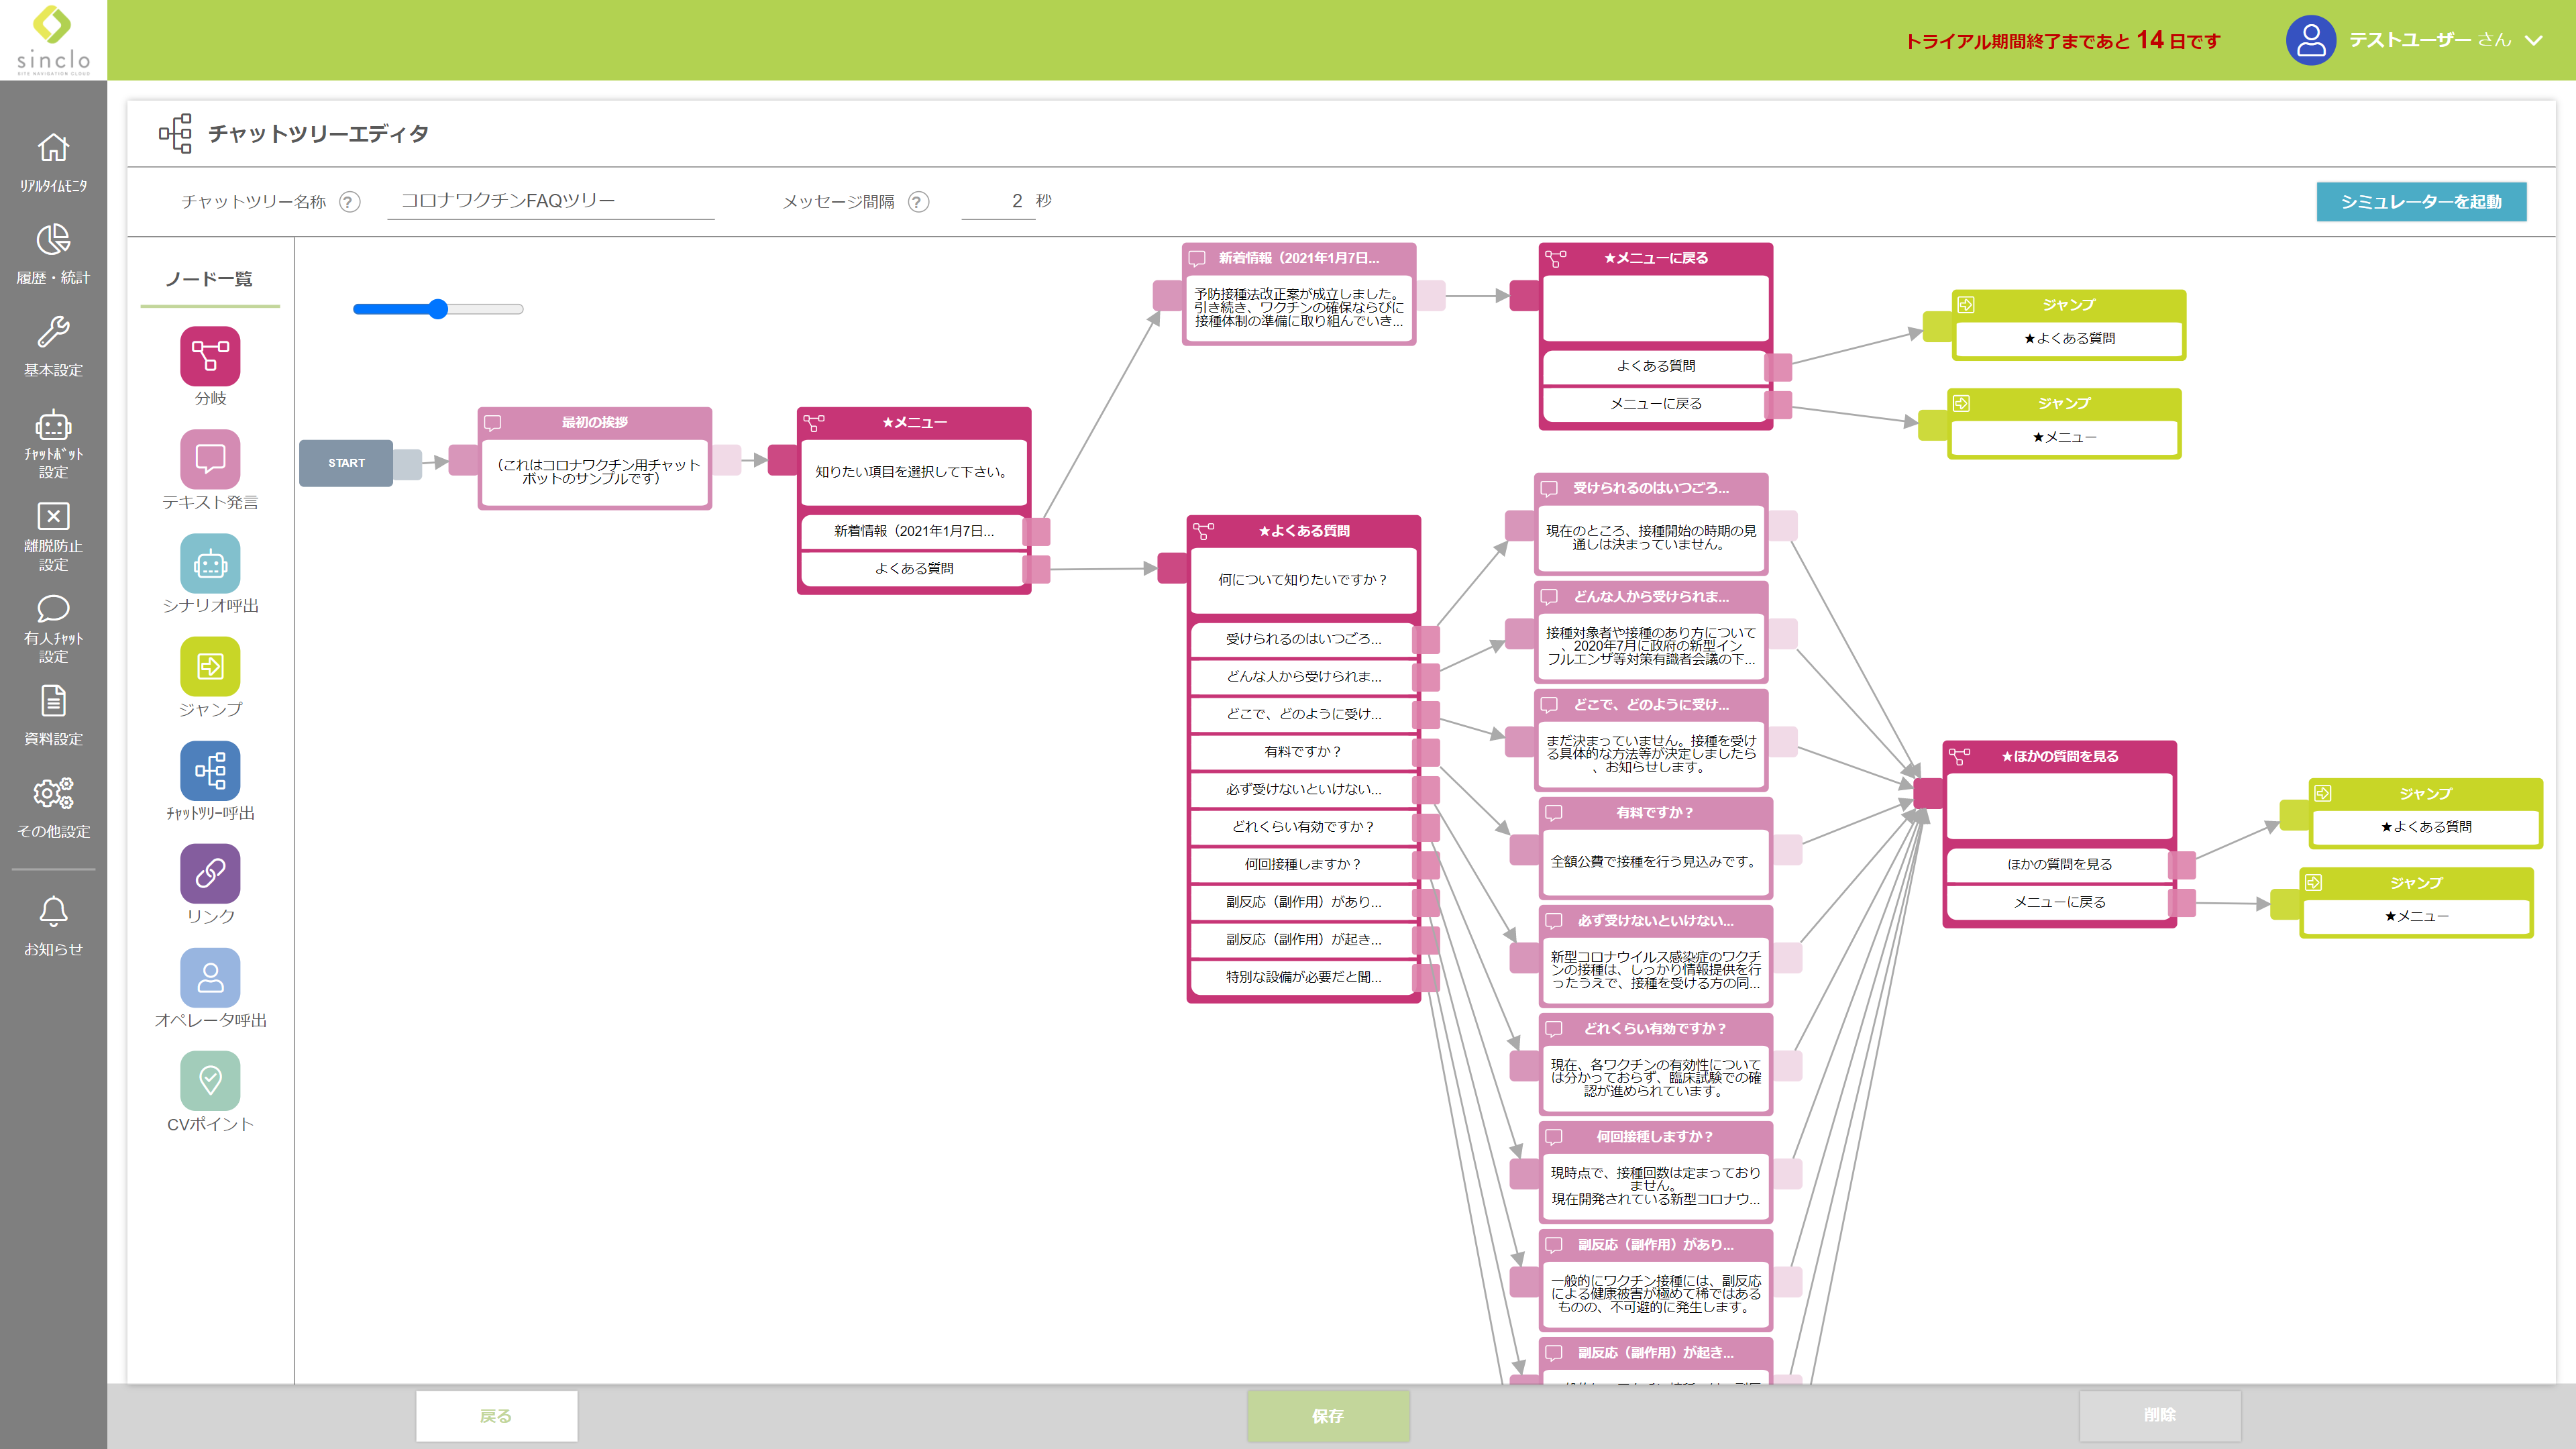Select the リンク link node icon

pos(210,874)
